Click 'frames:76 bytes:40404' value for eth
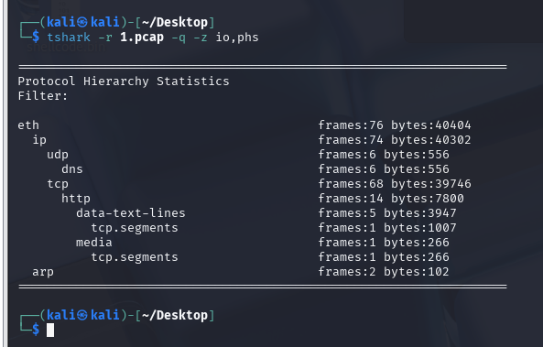 395,125
